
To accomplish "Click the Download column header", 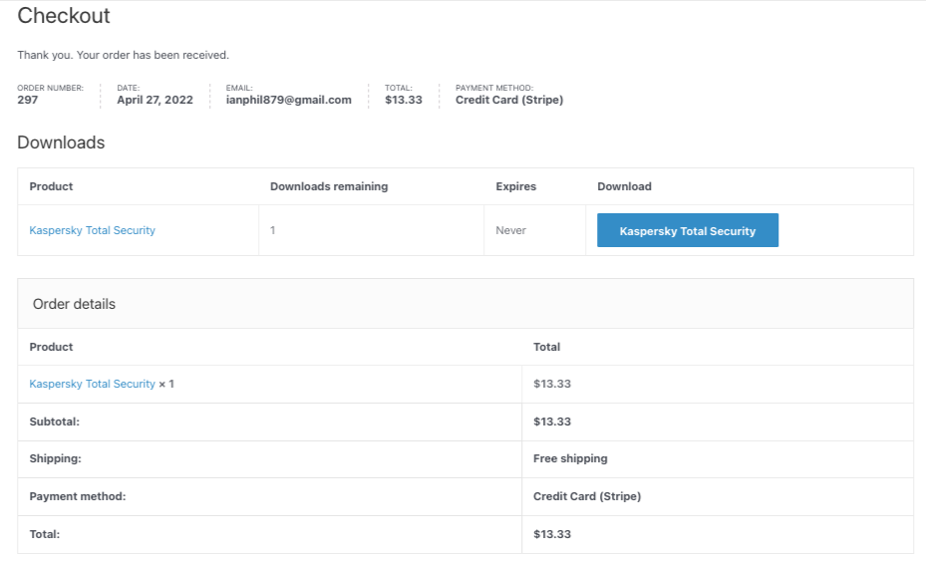I will pos(624,186).
